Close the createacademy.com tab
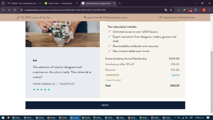The height and width of the screenshot is (120, 213). point(114,3)
